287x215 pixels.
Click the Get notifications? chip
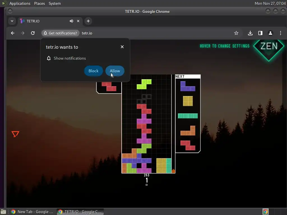coord(61,33)
